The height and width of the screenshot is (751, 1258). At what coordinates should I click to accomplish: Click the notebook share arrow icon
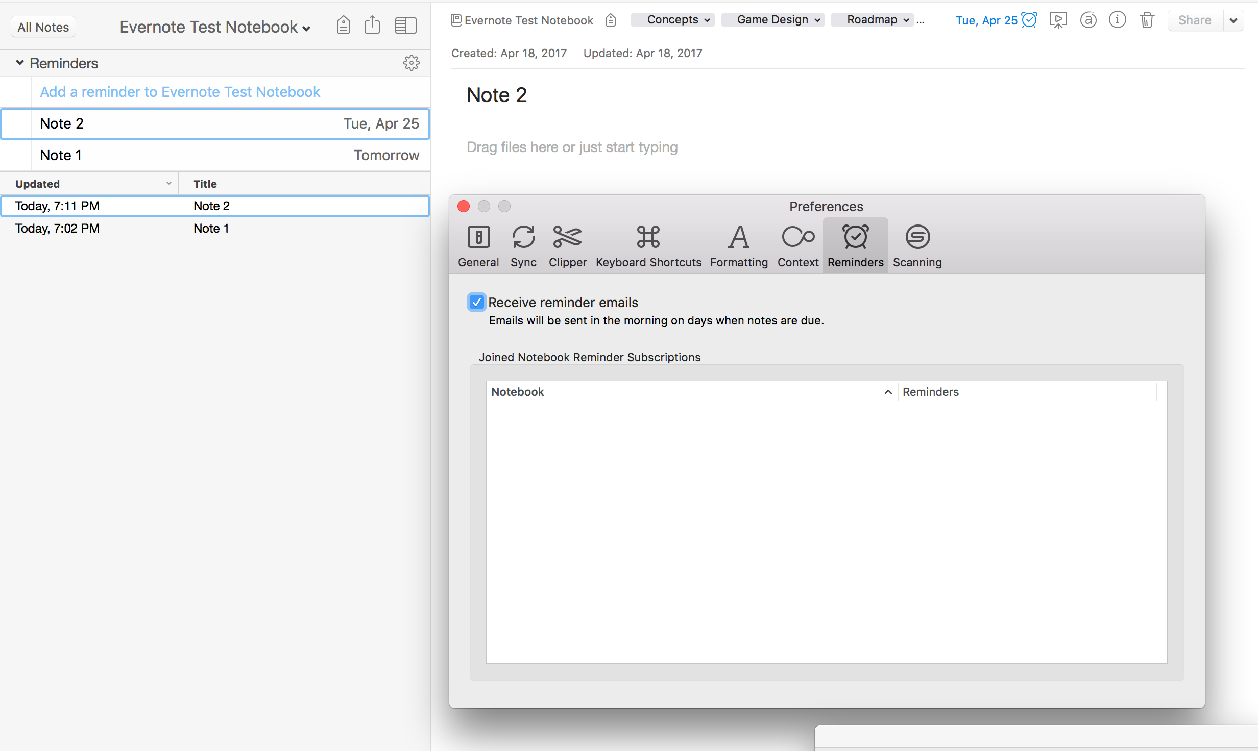click(372, 25)
